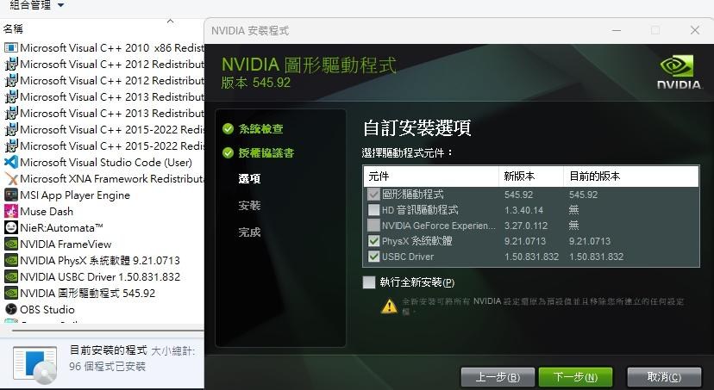The image size is (714, 390).
Task: Enable the NVIDIA GeForce Experience checkbox
Action: coord(373,226)
